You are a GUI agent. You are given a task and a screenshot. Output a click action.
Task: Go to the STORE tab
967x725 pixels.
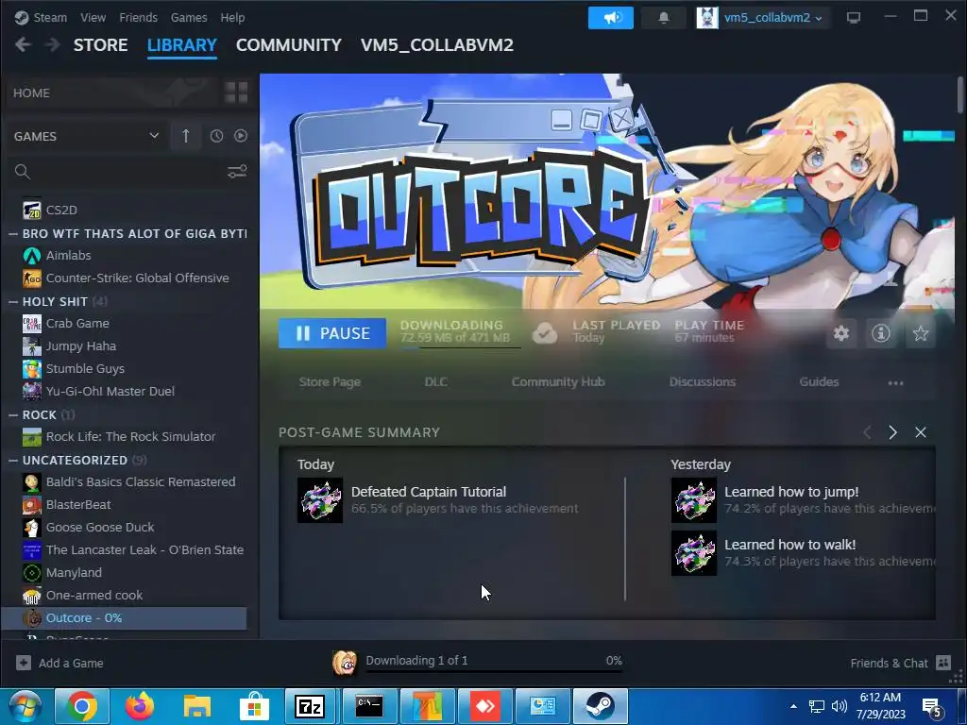[x=100, y=45]
